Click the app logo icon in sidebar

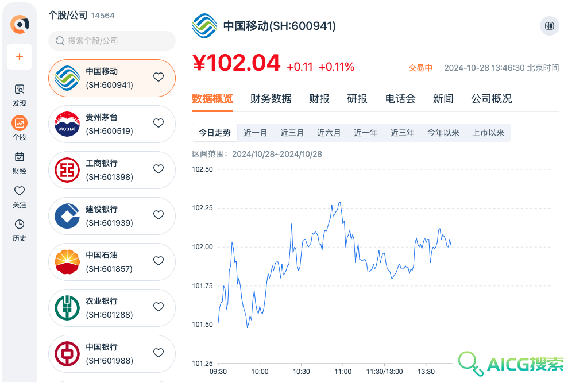click(x=20, y=24)
